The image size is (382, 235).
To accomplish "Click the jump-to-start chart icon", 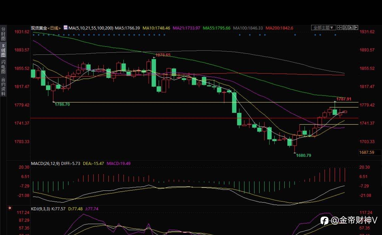I will (x=345, y=27).
